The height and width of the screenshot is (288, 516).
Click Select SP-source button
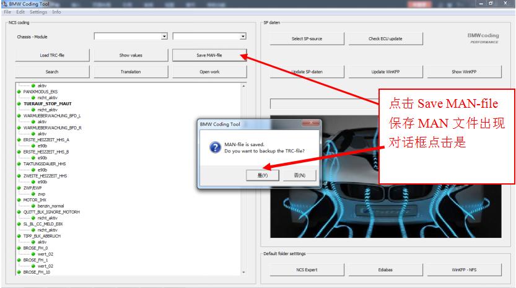click(x=307, y=39)
